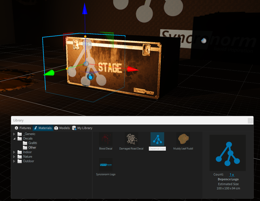Expand the Outdoor folder arrow
Screen dimensions: 260x201
(14, 161)
